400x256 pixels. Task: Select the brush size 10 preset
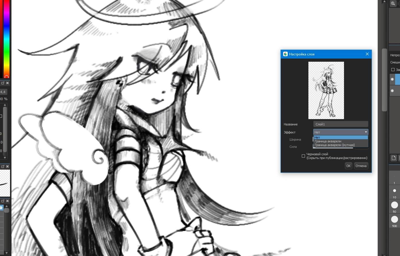click(x=394, y=193)
